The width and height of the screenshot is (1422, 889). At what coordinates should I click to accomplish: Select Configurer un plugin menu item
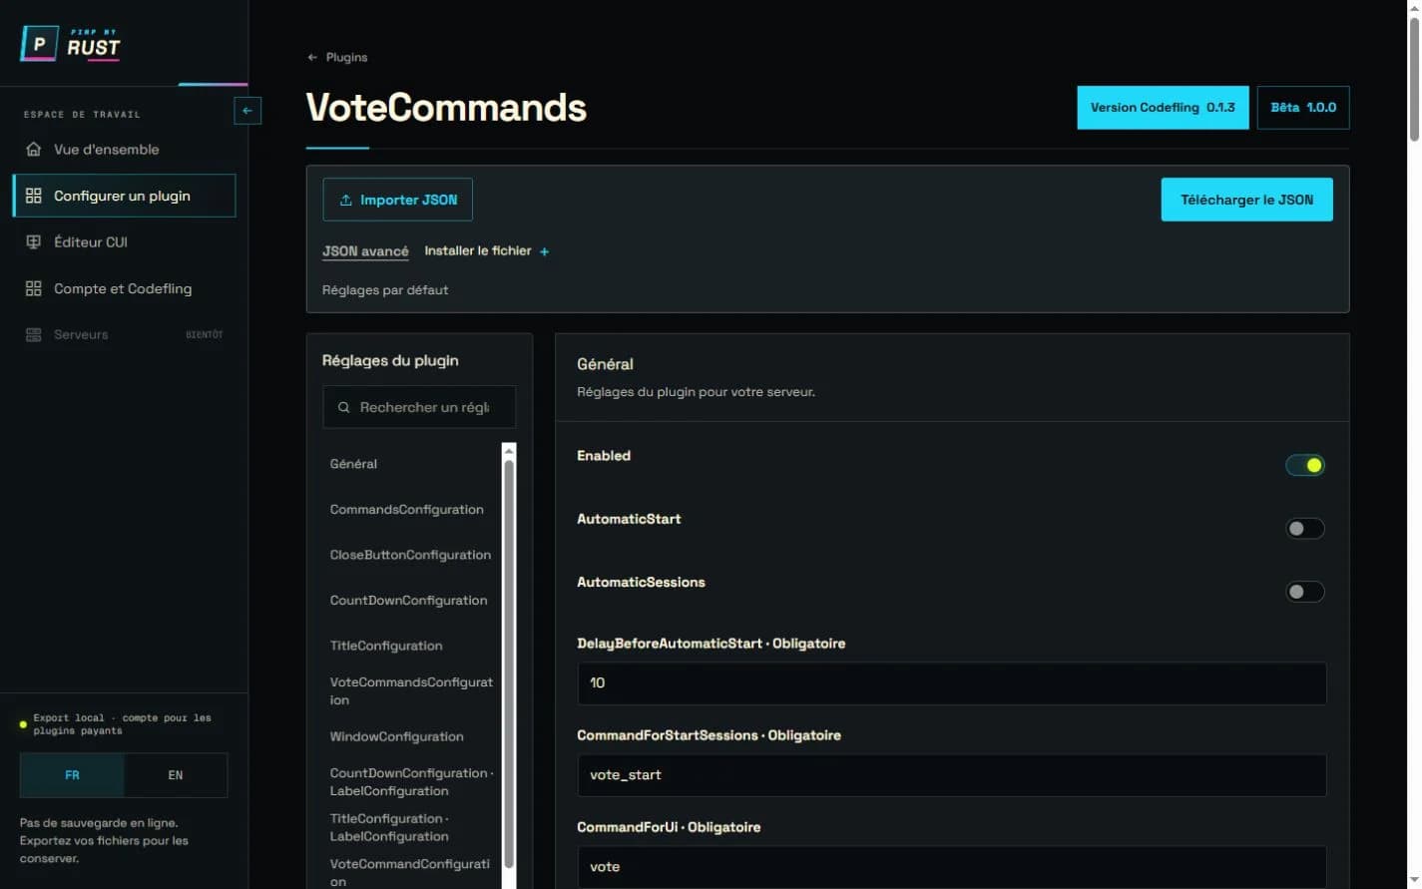click(x=124, y=196)
